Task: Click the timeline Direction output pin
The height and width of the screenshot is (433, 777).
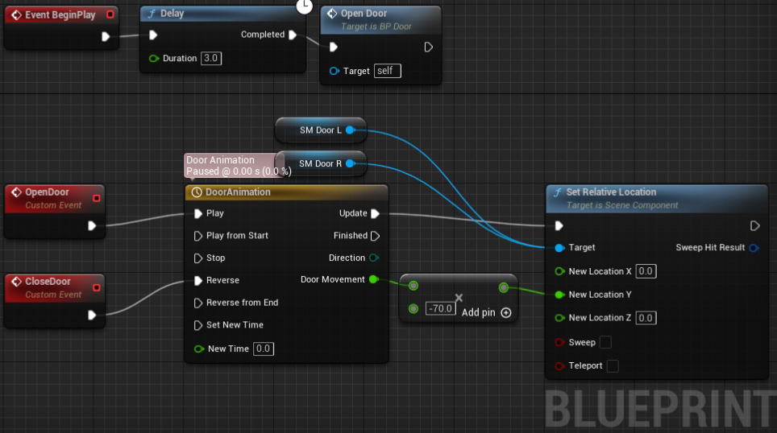Action: pos(374,258)
